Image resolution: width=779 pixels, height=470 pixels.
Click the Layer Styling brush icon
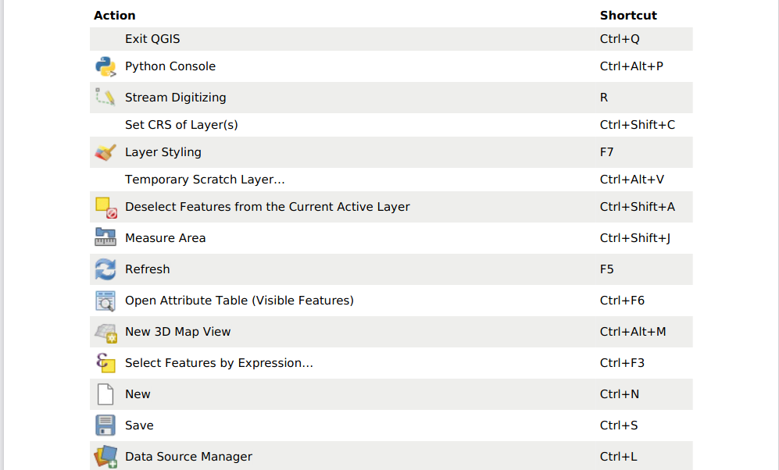tap(105, 152)
